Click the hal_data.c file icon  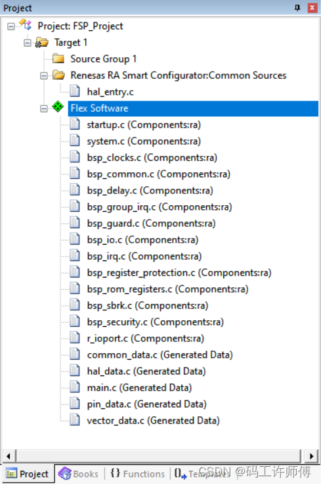coord(75,371)
